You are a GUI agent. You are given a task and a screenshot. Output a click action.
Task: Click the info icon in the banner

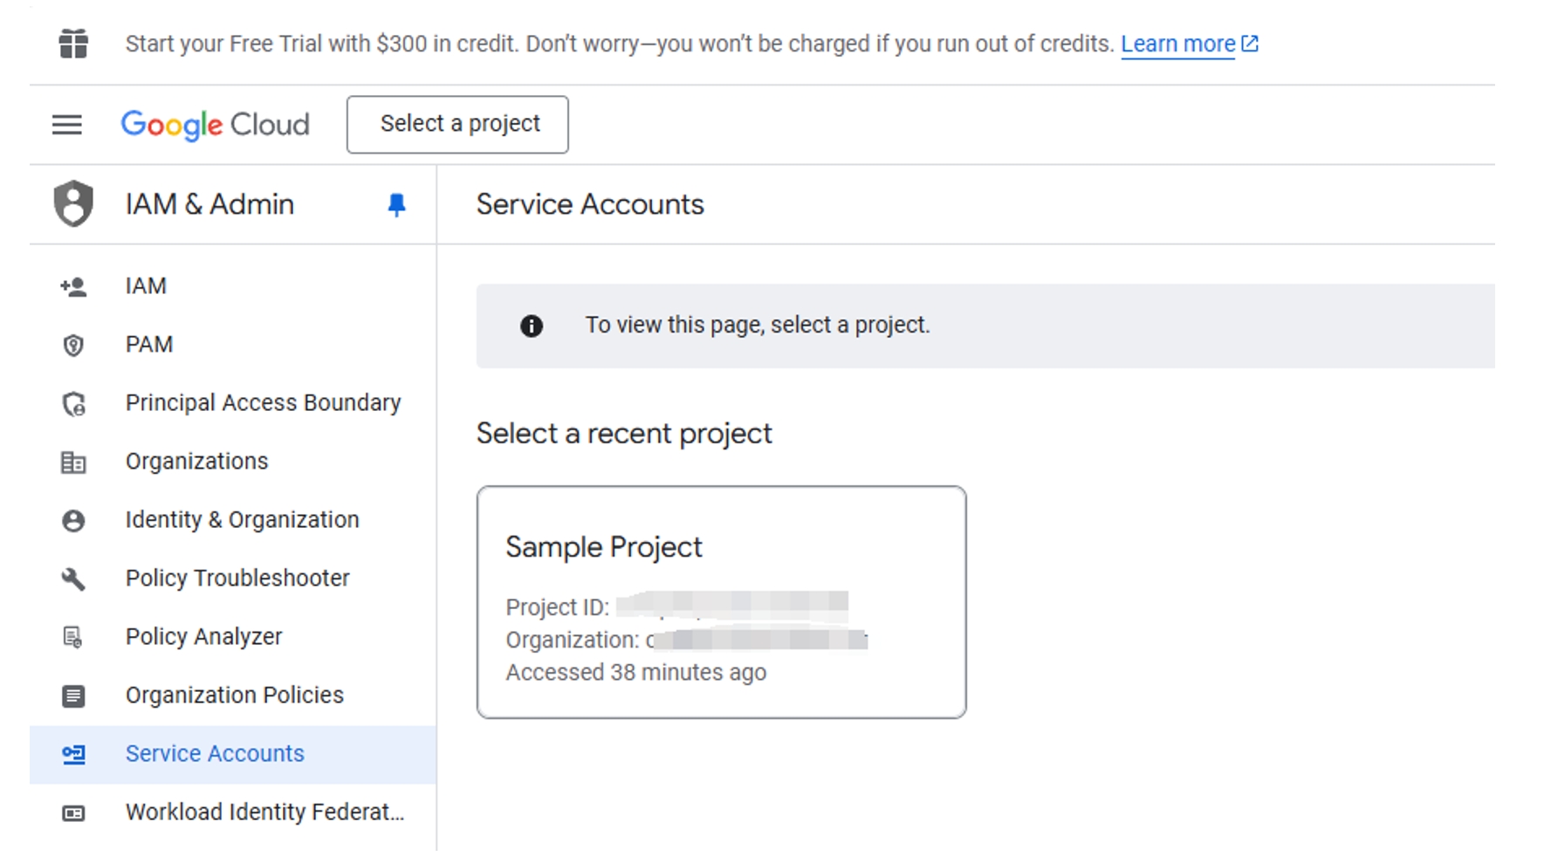tap(532, 326)
